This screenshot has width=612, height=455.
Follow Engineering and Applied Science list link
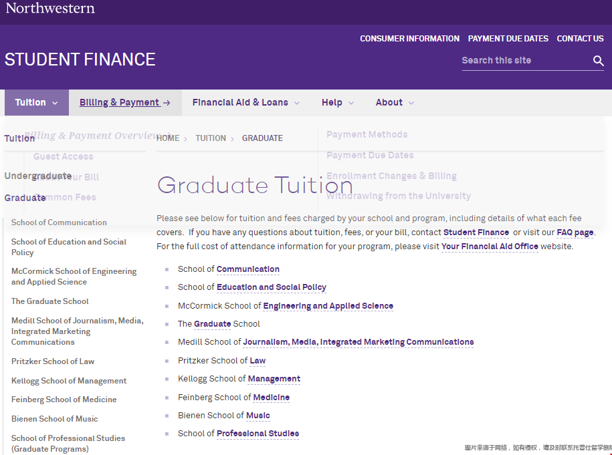click(x=328, y=306)
